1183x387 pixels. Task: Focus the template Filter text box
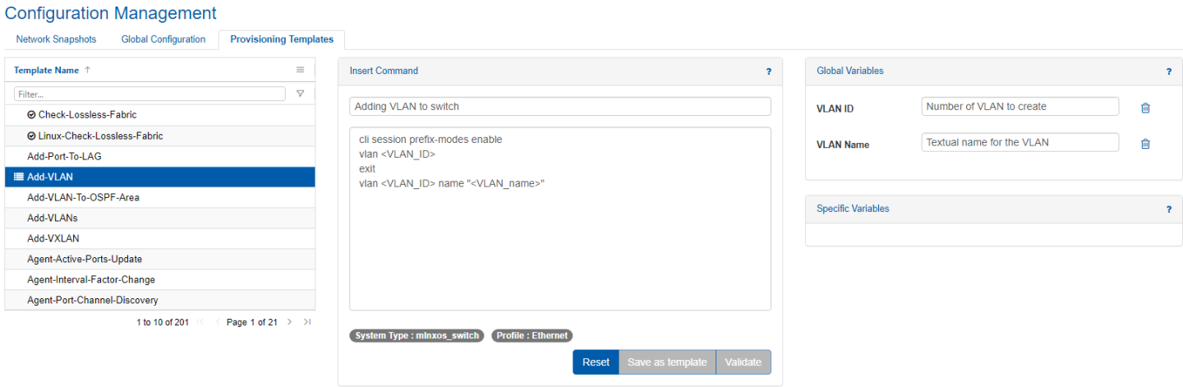[150, 94]
